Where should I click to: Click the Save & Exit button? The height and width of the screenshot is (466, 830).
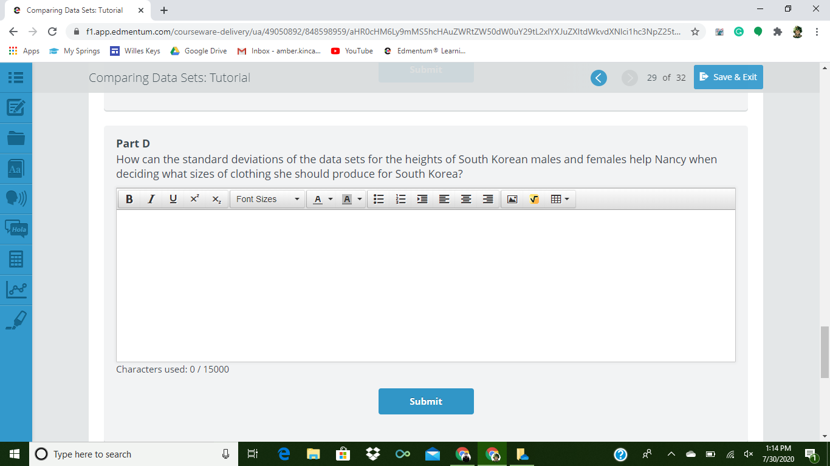click(x=729, y=77)
